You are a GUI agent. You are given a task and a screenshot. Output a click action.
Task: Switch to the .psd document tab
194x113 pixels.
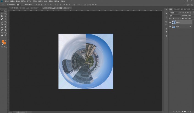(24, 8)
